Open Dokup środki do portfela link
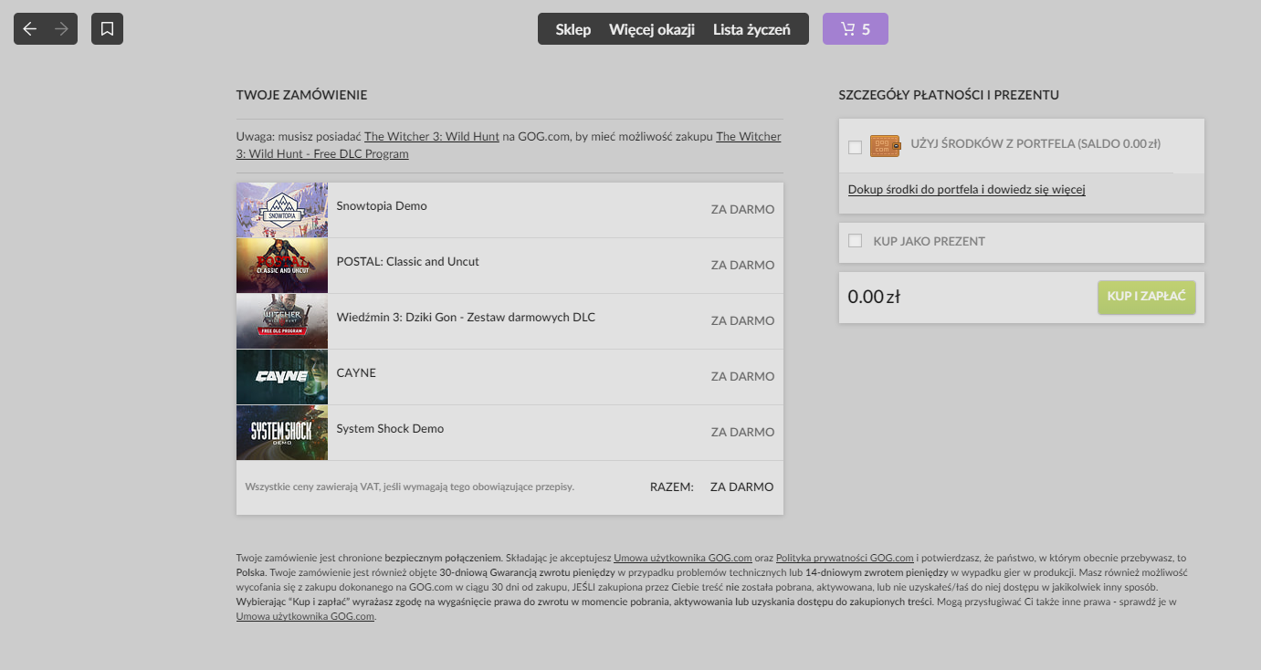This screenshot has height=670, width=1261. pyautogui.click(x=967, y=190)
